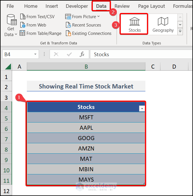Switch to the Developer tab
The image size is (193, 196).
point(77,6)
